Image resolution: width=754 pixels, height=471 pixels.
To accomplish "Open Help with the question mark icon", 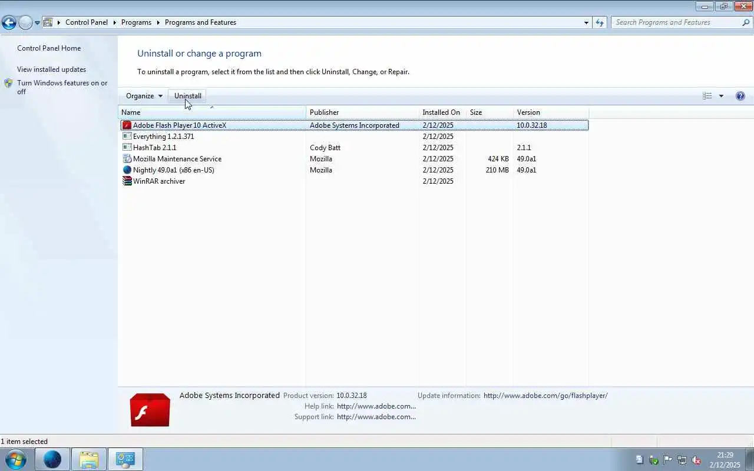I will [740, 96].
